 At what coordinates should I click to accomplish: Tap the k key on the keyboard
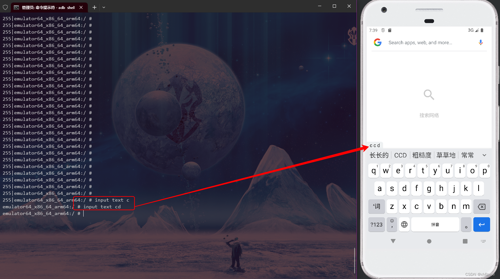[x=466, y=188]
